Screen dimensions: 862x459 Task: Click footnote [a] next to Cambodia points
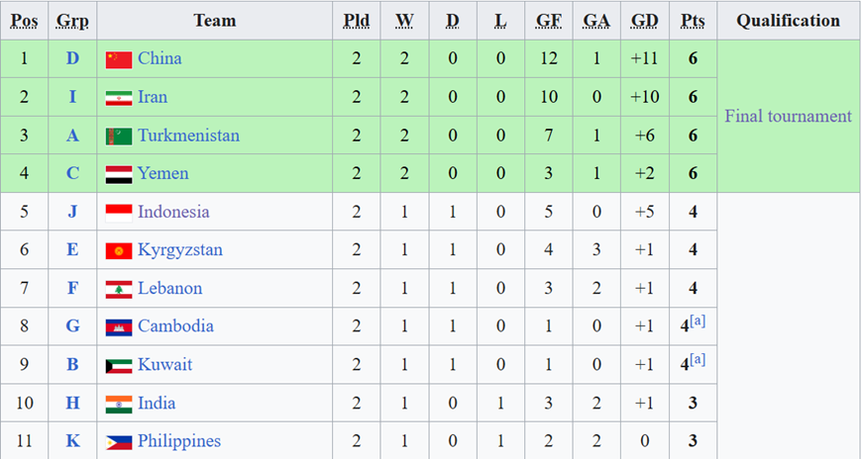click(x=698, y=321)
